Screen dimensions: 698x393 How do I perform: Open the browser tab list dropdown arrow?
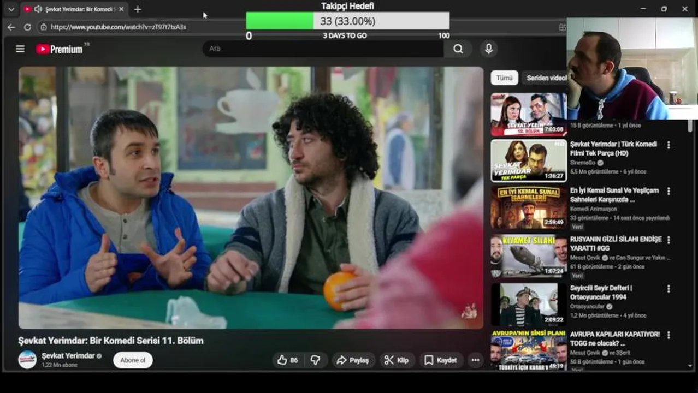click(11, 9)
